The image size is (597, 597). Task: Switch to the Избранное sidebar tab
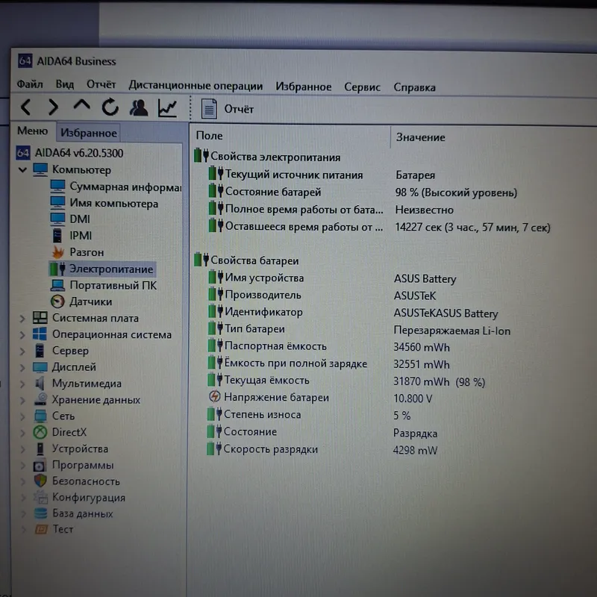[x=88, y=133]
